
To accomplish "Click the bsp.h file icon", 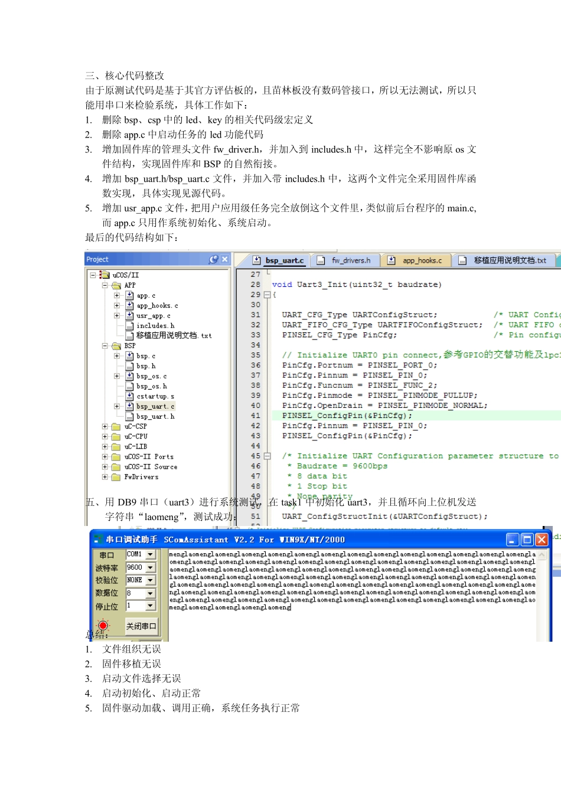I will point(129,366).
